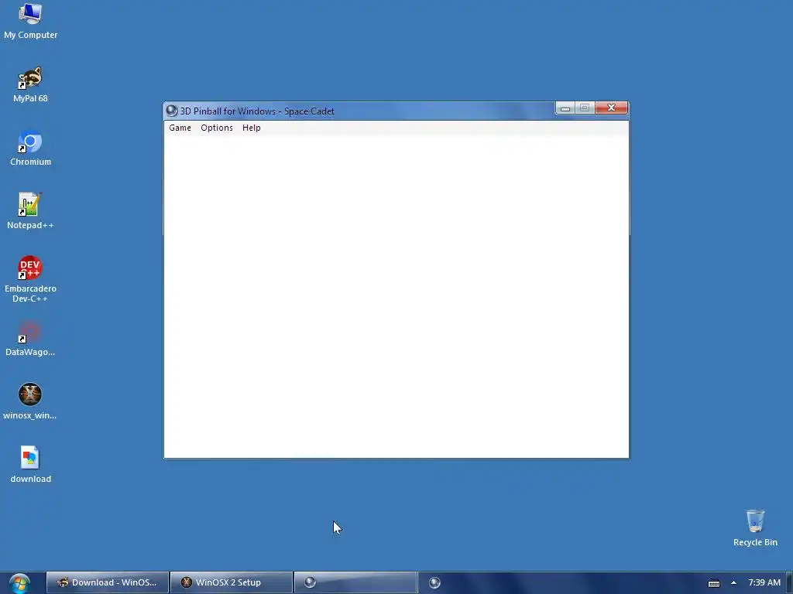Click the Show Desktop strip at the taskbar's right end
Viewport: 793px width, 594px height.
click(x=789, y=582)
